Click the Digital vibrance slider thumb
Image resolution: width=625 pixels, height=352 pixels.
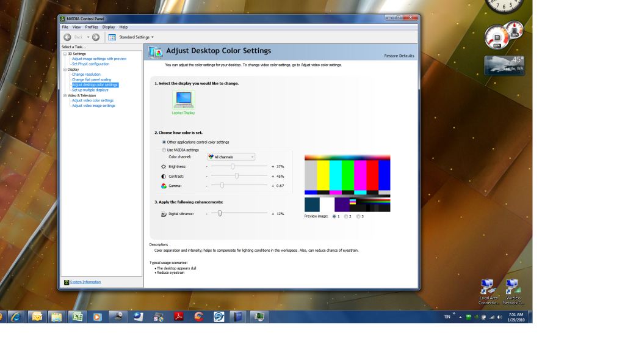pyautogui.click(x=220, y=213)
